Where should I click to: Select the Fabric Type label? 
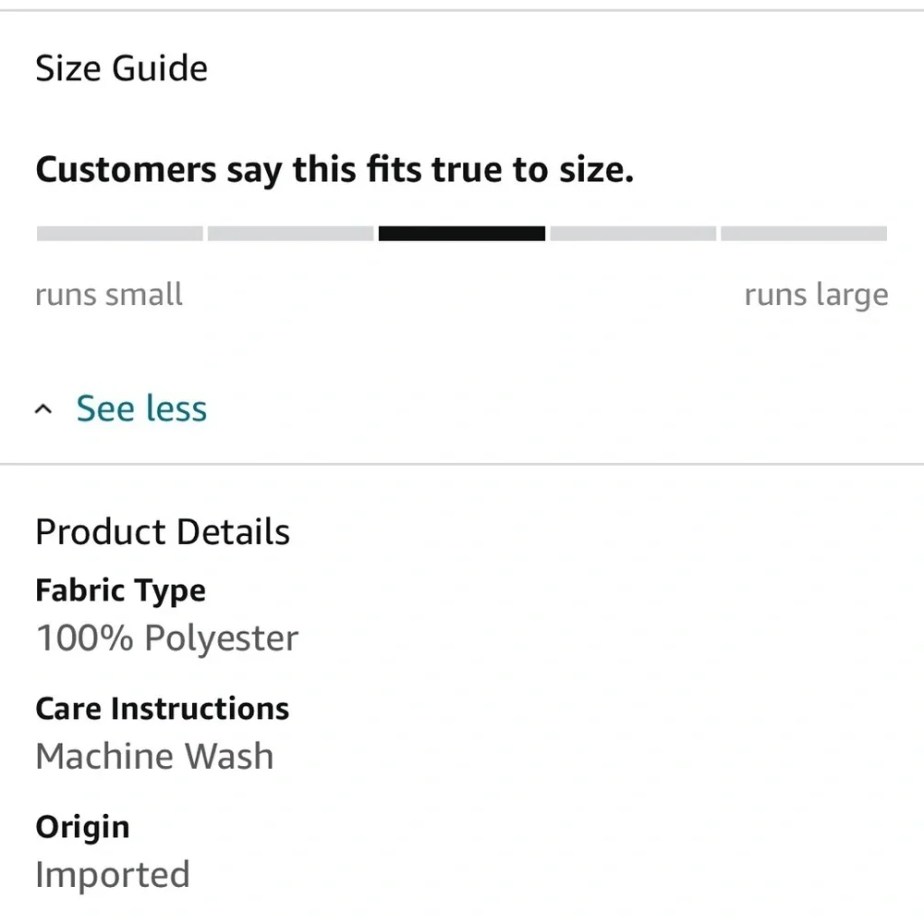(x=120, y=590)
